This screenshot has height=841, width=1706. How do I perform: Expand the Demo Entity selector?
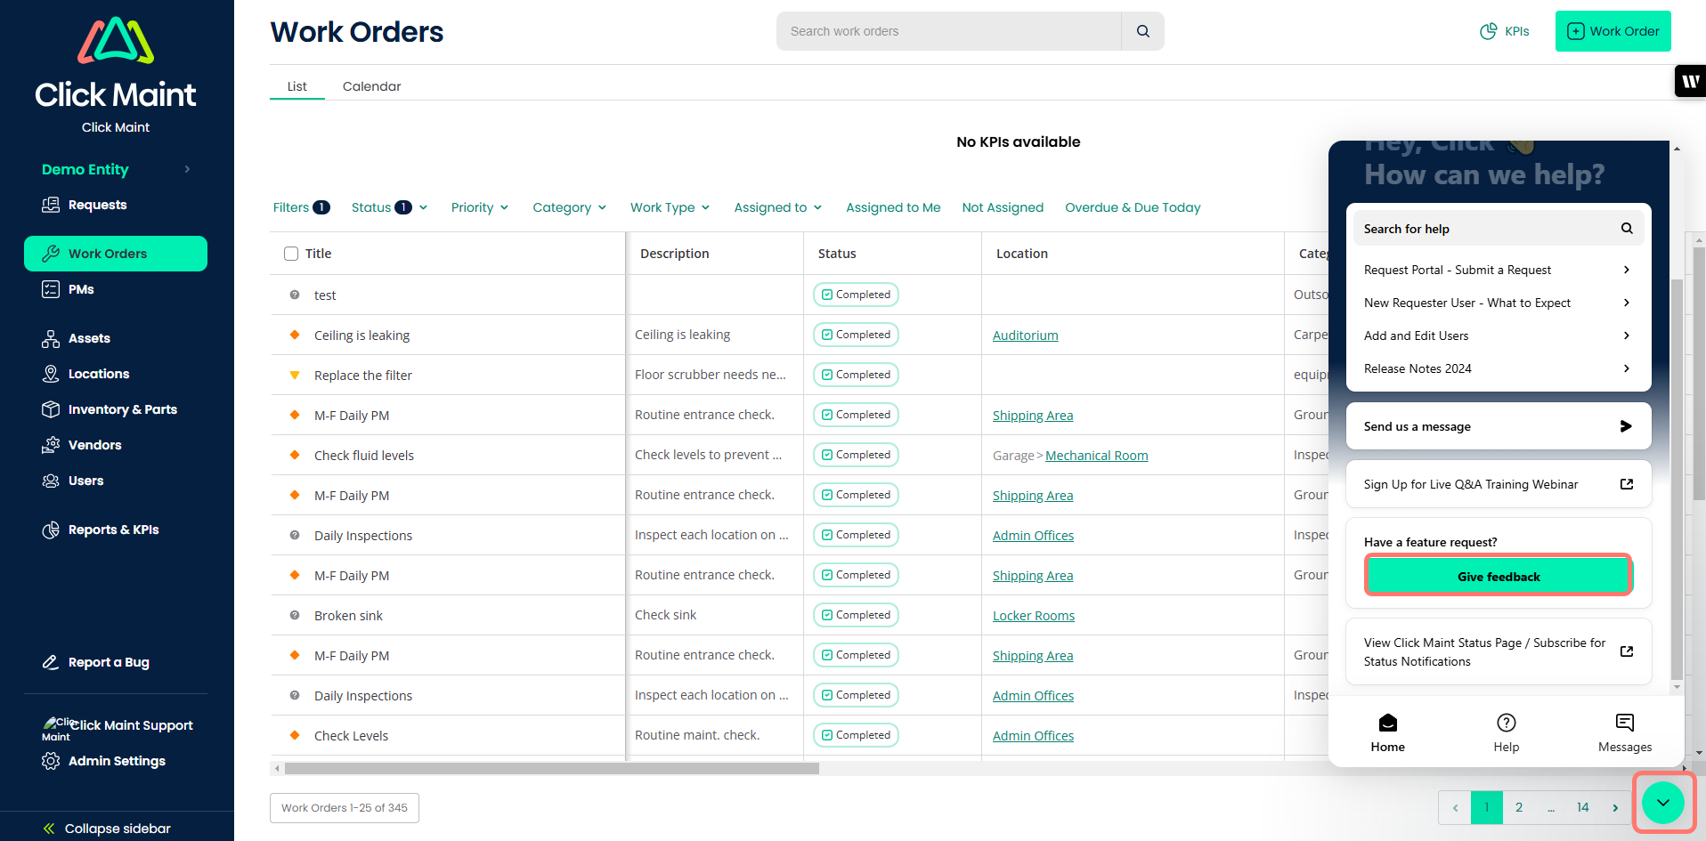(116, 169)
